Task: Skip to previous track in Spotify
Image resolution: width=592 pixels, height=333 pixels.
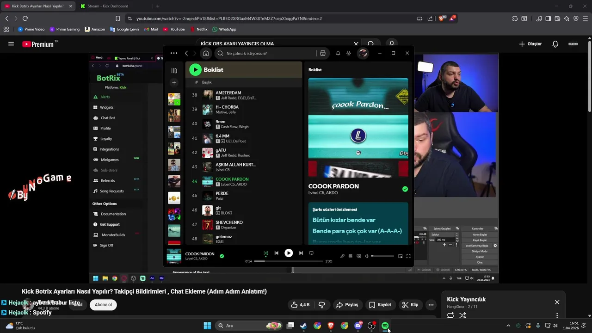Action: pyautogui.click(x=277, y=253)
